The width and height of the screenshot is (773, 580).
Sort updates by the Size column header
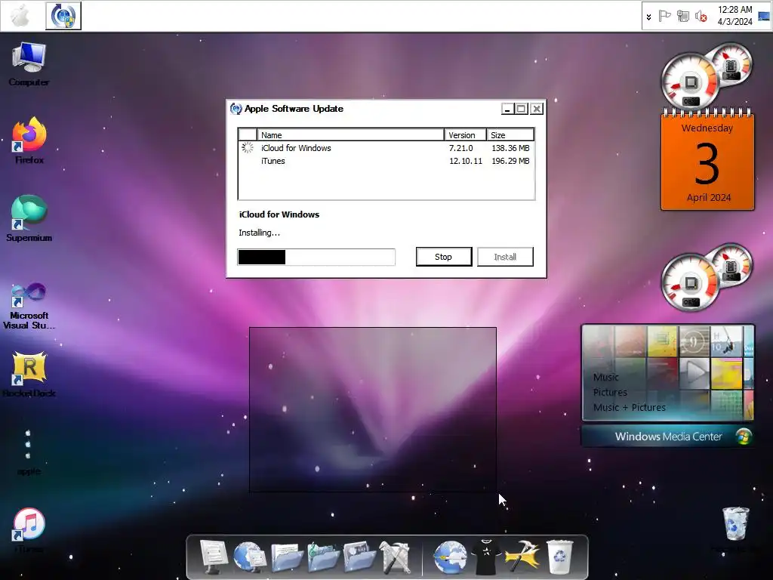[x=510, y=134]
